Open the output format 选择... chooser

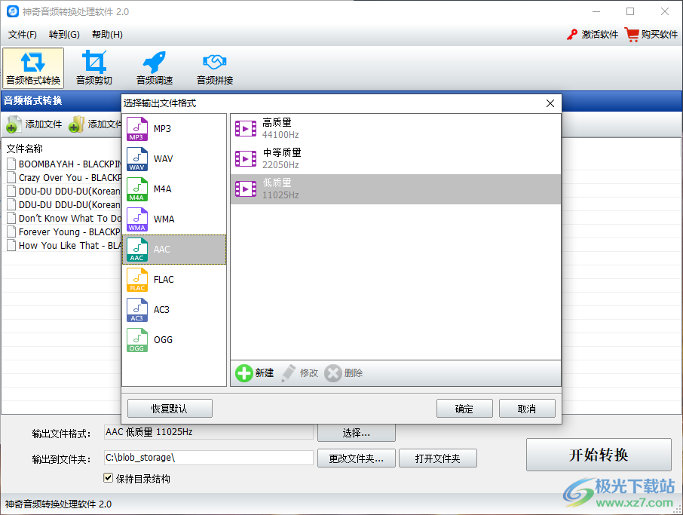[357, 432]
